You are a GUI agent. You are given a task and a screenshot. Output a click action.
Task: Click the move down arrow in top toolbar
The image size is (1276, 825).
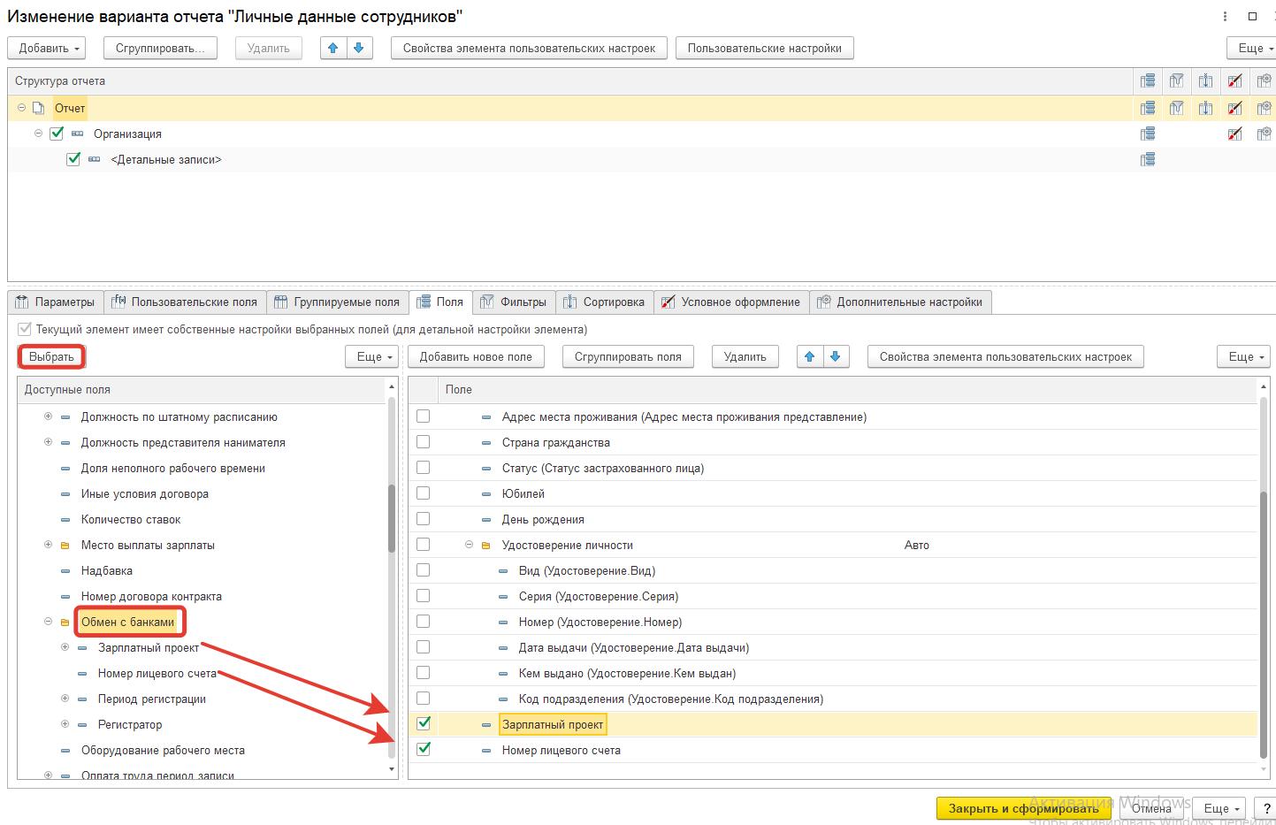click(x=359, y=48)
